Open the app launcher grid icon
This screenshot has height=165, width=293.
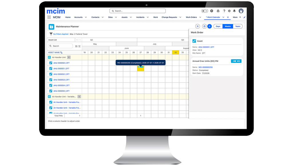[49, 17]
